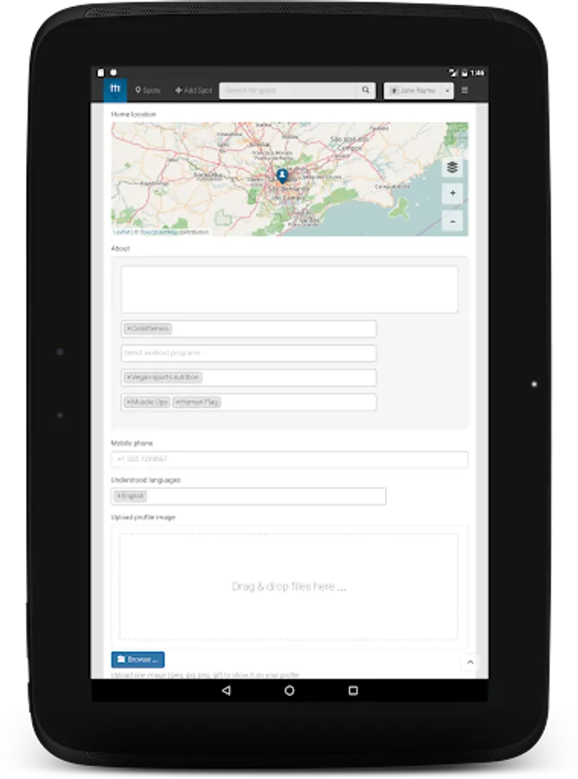
Task: Select Add Spot in the navbar
Action: click(193, 90)
